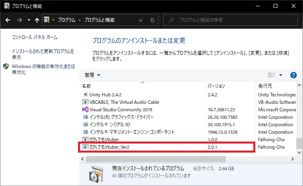Select Unity Hub 2.4.2 in the list
The image size is (303, 186).
click(105, 95)
